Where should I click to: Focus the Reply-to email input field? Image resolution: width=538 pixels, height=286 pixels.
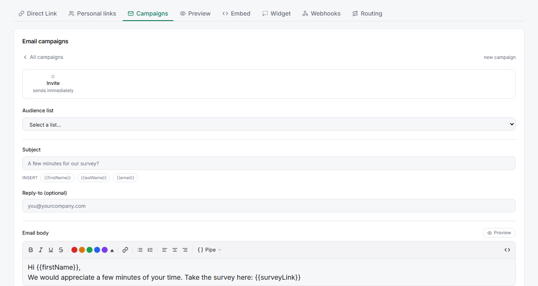click(x=269, y=206)
